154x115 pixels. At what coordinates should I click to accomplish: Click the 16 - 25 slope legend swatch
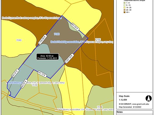(125, 7)
